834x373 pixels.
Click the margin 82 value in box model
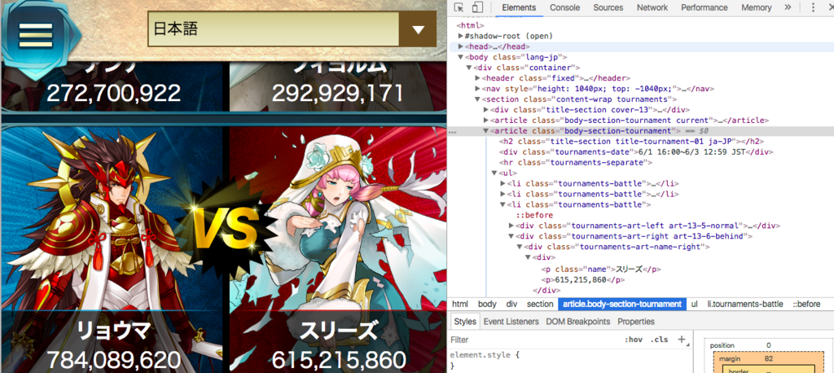pos(768,358)
